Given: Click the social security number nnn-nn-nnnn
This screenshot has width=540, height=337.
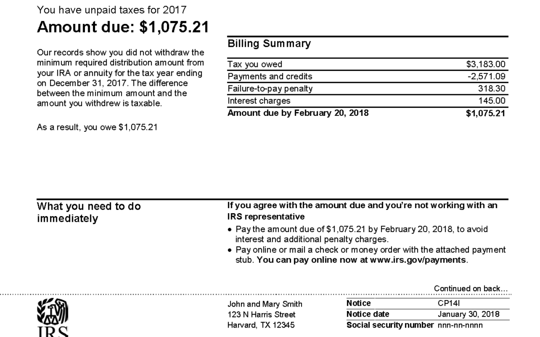Looking at the screenshot, I should [459, 326].
